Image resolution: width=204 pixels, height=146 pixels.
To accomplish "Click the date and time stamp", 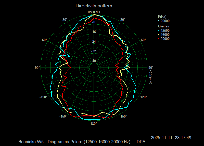I will pos(171,138).
